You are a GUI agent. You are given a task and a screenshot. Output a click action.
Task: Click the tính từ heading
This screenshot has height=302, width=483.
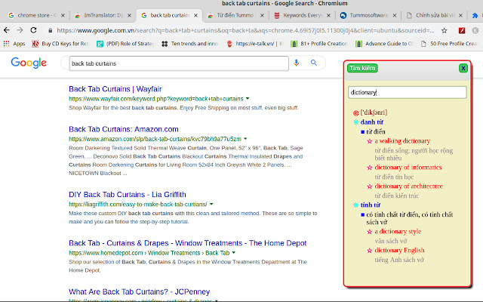(x=371, y=205)
